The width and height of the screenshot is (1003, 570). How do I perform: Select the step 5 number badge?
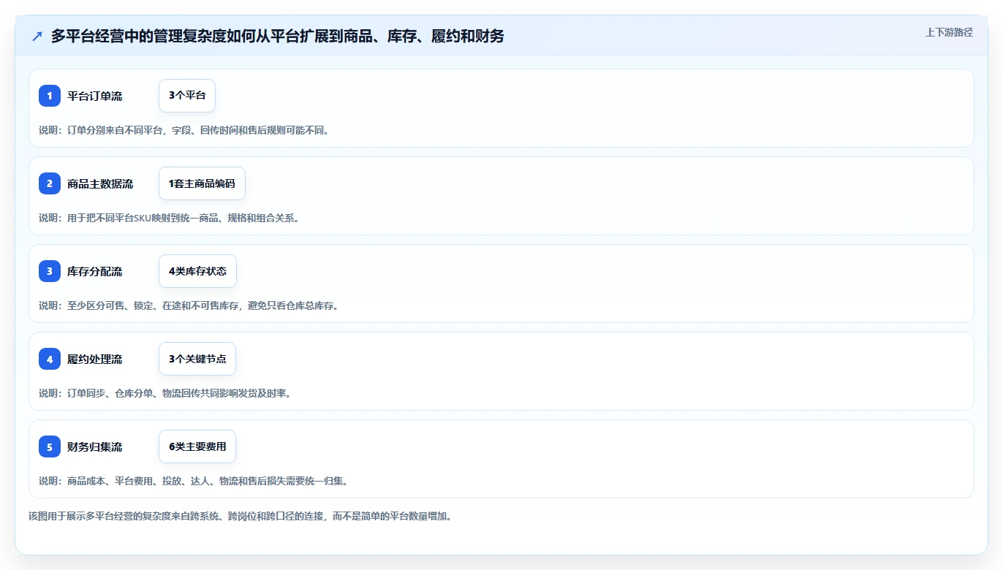[x=50, y=446]
